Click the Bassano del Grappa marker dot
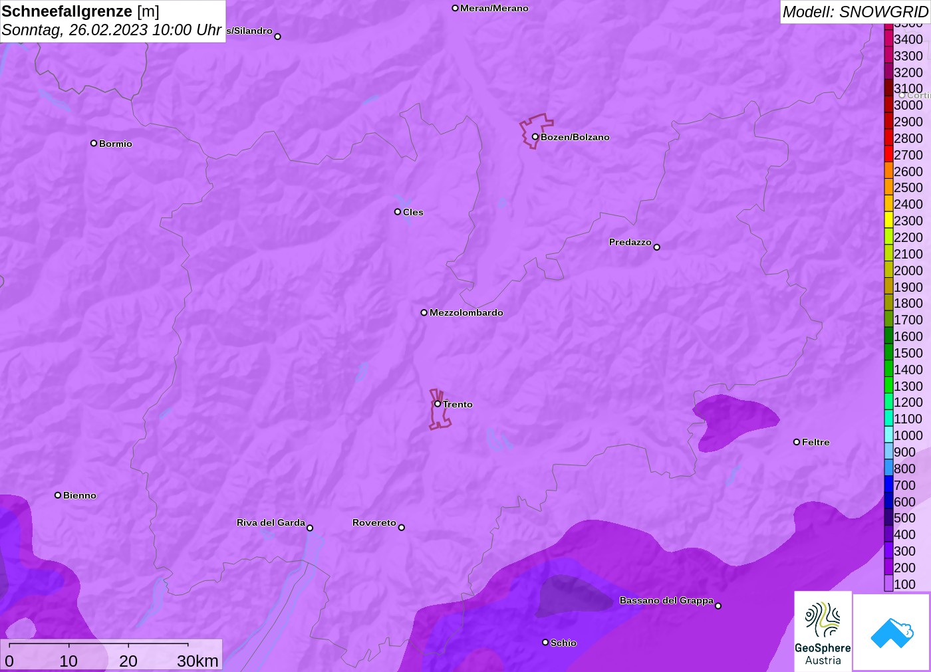This screenshot has width=931, height=672. [x=718, y=606]
